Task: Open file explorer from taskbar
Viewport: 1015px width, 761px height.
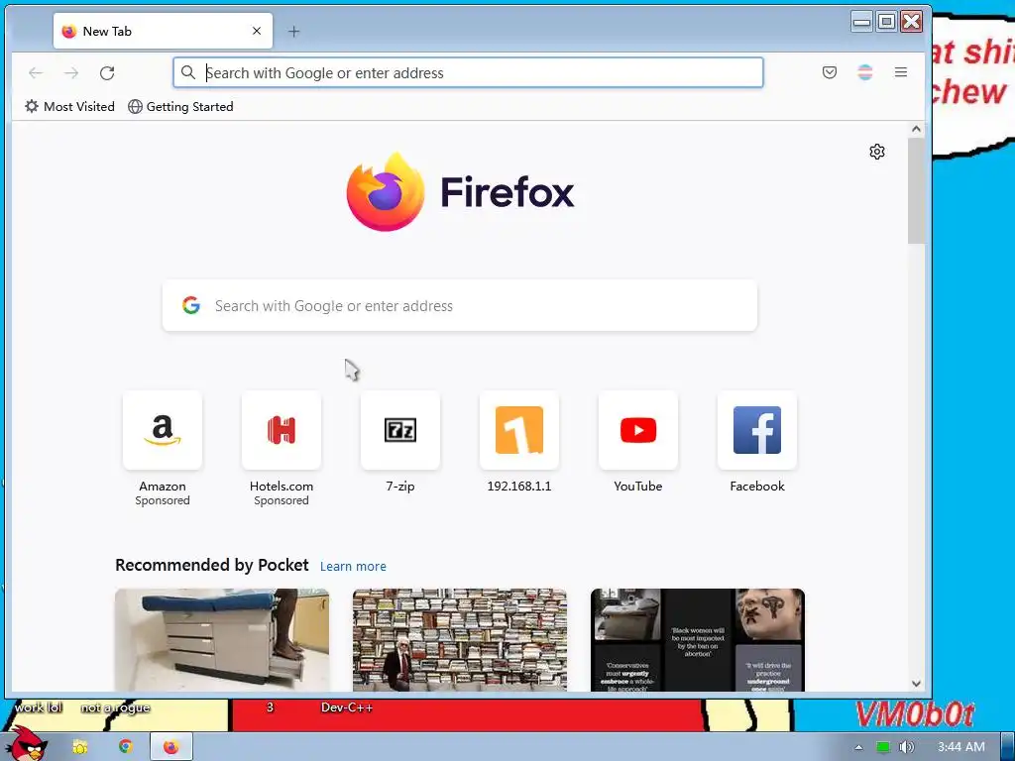Action: click(79, 747)
